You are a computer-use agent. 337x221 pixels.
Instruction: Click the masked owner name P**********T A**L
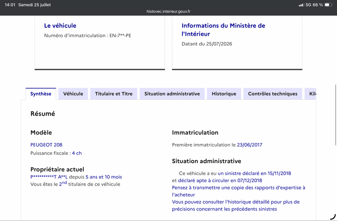pos(49,177)
